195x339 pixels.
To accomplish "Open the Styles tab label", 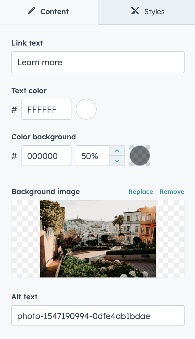I will pos(154,12).
